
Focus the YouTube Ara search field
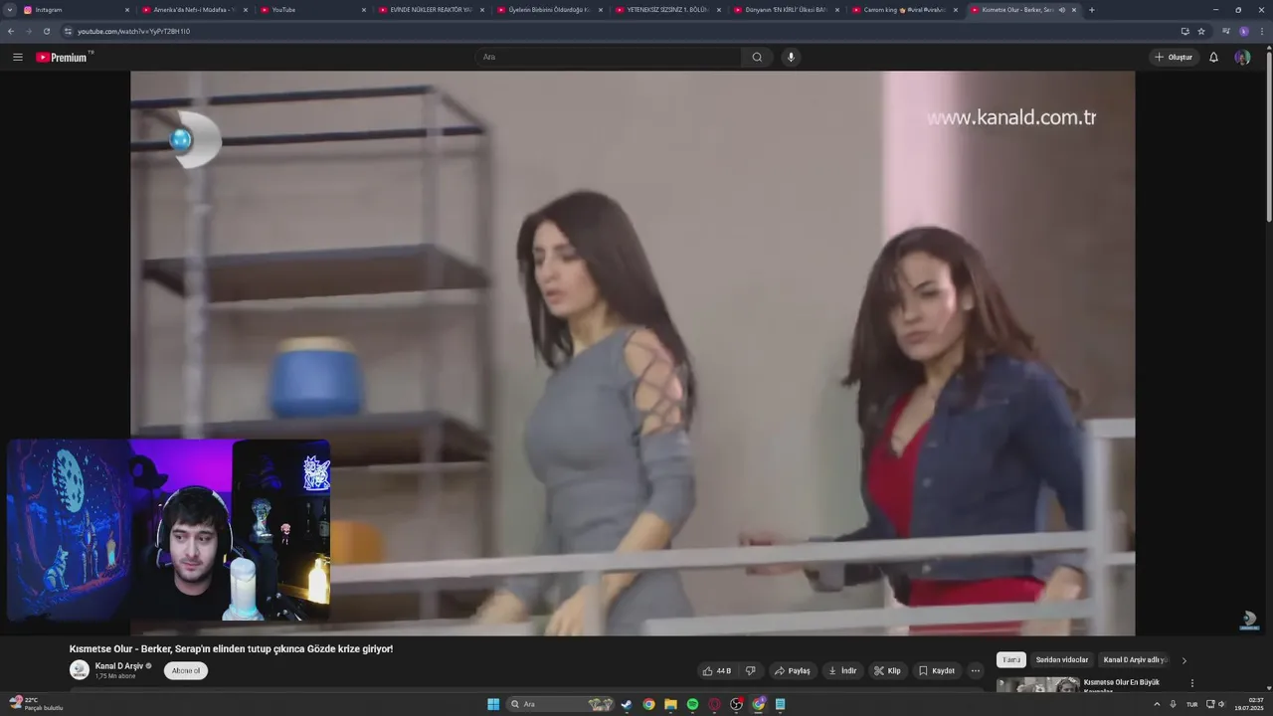(x=609, y=57)
